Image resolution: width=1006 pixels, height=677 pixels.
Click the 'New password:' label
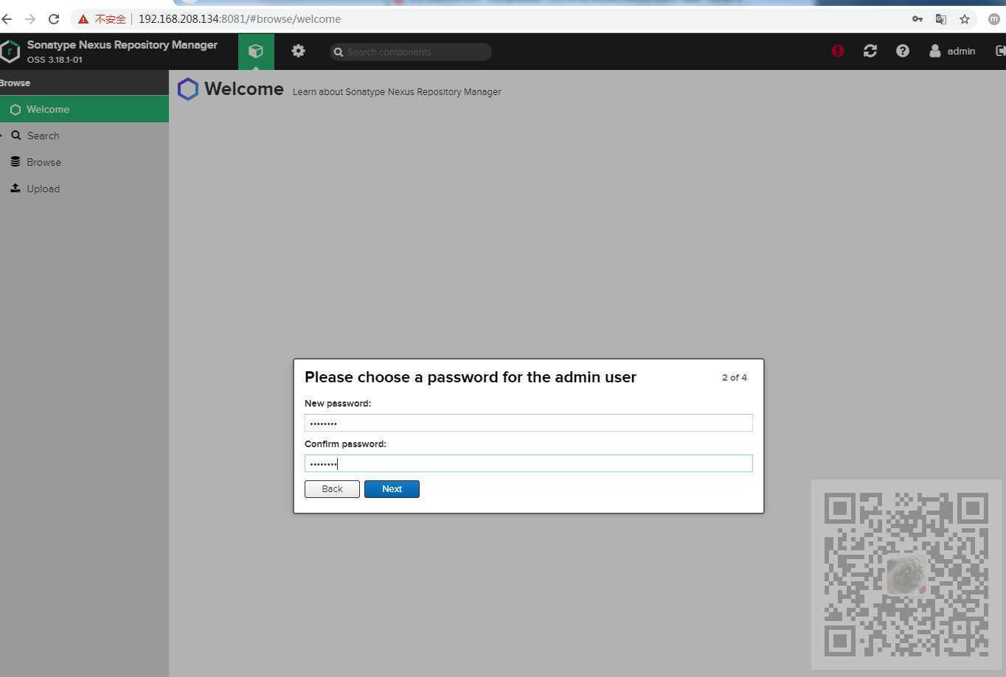pyautogui.click(x=338, y=404)
